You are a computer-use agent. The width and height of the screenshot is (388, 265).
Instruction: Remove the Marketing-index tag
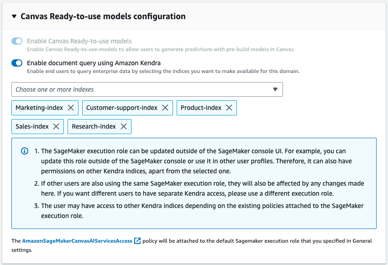pos(71,108)
